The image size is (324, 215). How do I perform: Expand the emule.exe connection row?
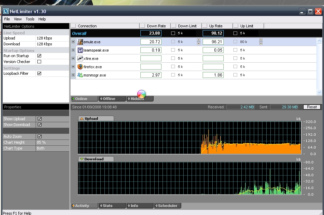73,42
